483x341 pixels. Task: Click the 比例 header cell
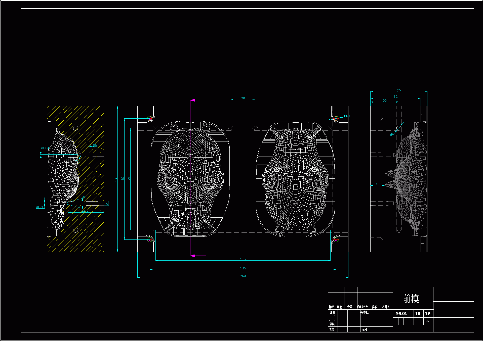click(x=428, y=314)
